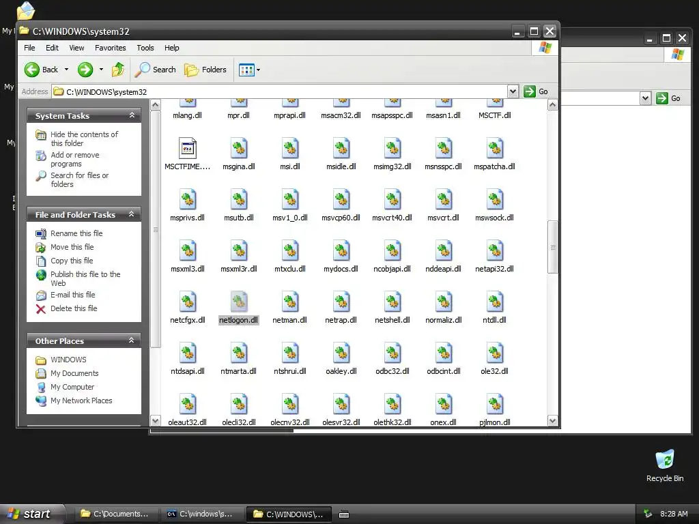Expand address dropdown in background window
699x524 pixels.
645,98
